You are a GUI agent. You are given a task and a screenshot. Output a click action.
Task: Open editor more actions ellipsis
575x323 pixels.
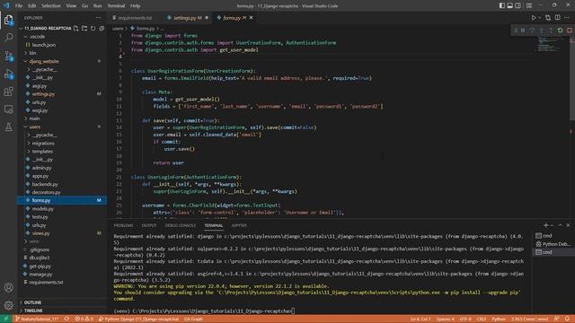tap(567, 18)
